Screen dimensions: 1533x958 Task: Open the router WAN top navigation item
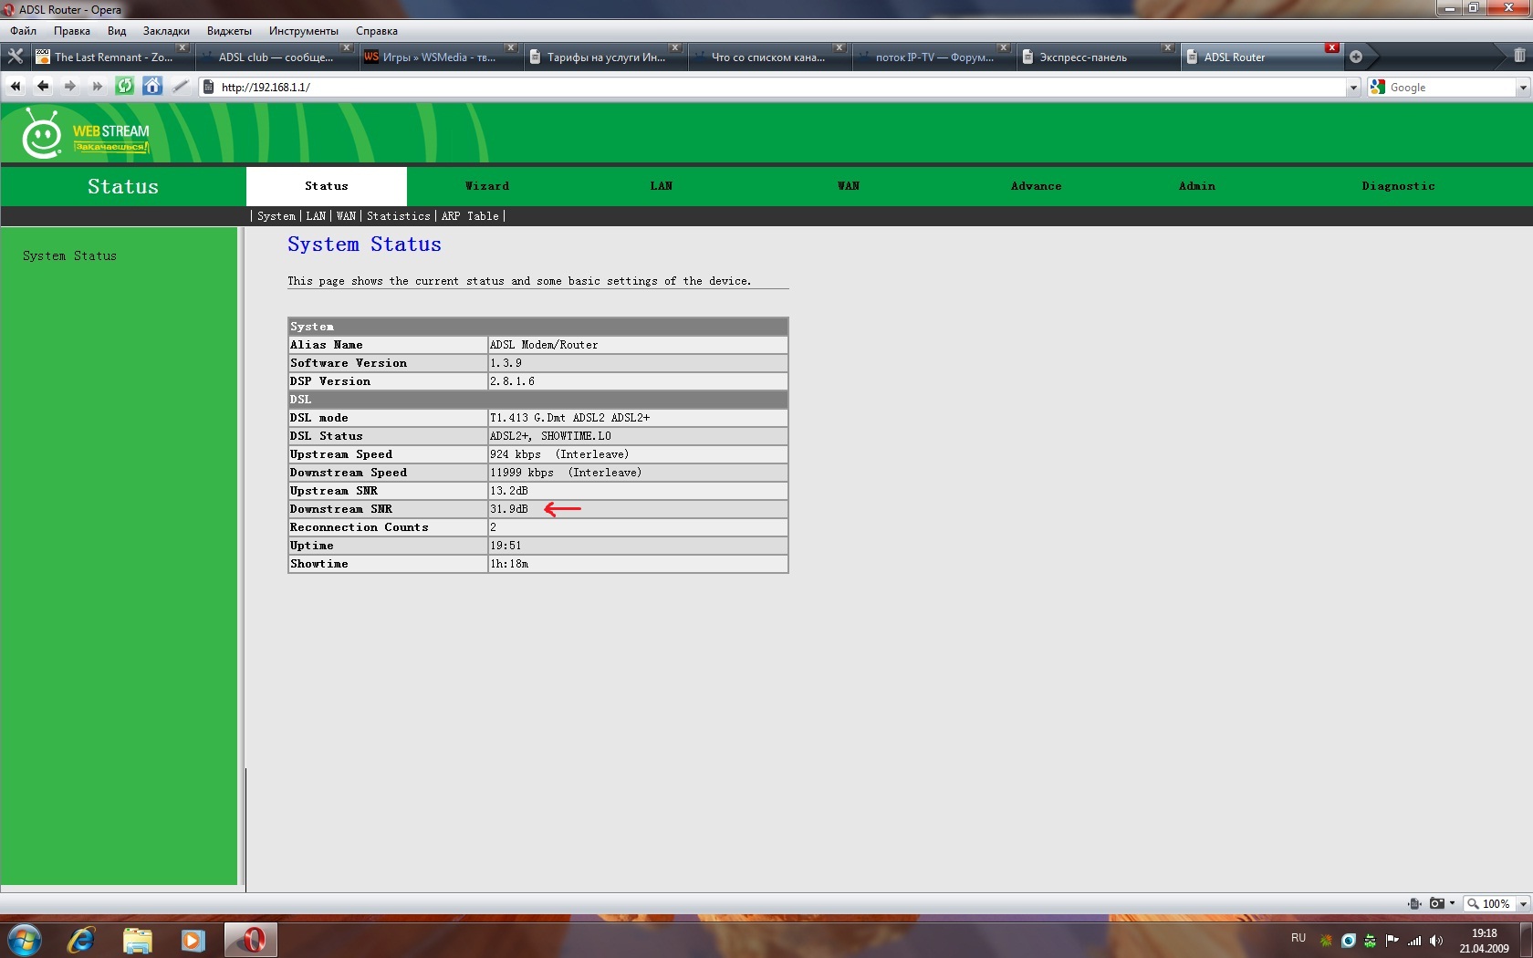point(849,186)
